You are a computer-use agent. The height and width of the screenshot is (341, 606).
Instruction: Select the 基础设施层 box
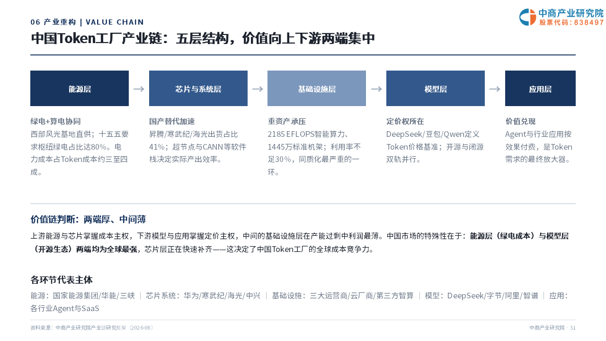(x=317, y=89)
